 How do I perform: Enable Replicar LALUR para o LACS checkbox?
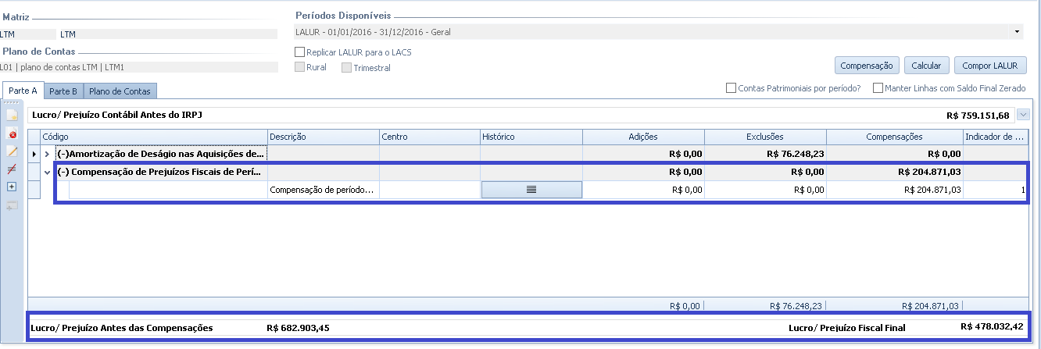coord(299,52)
